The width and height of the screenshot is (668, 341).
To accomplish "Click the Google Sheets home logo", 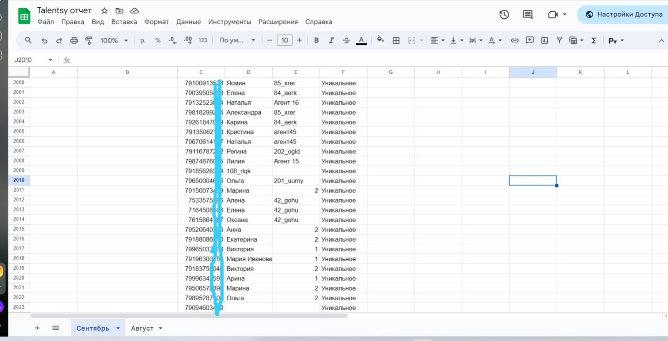I will pyautogui.click(x=24, y=16).
